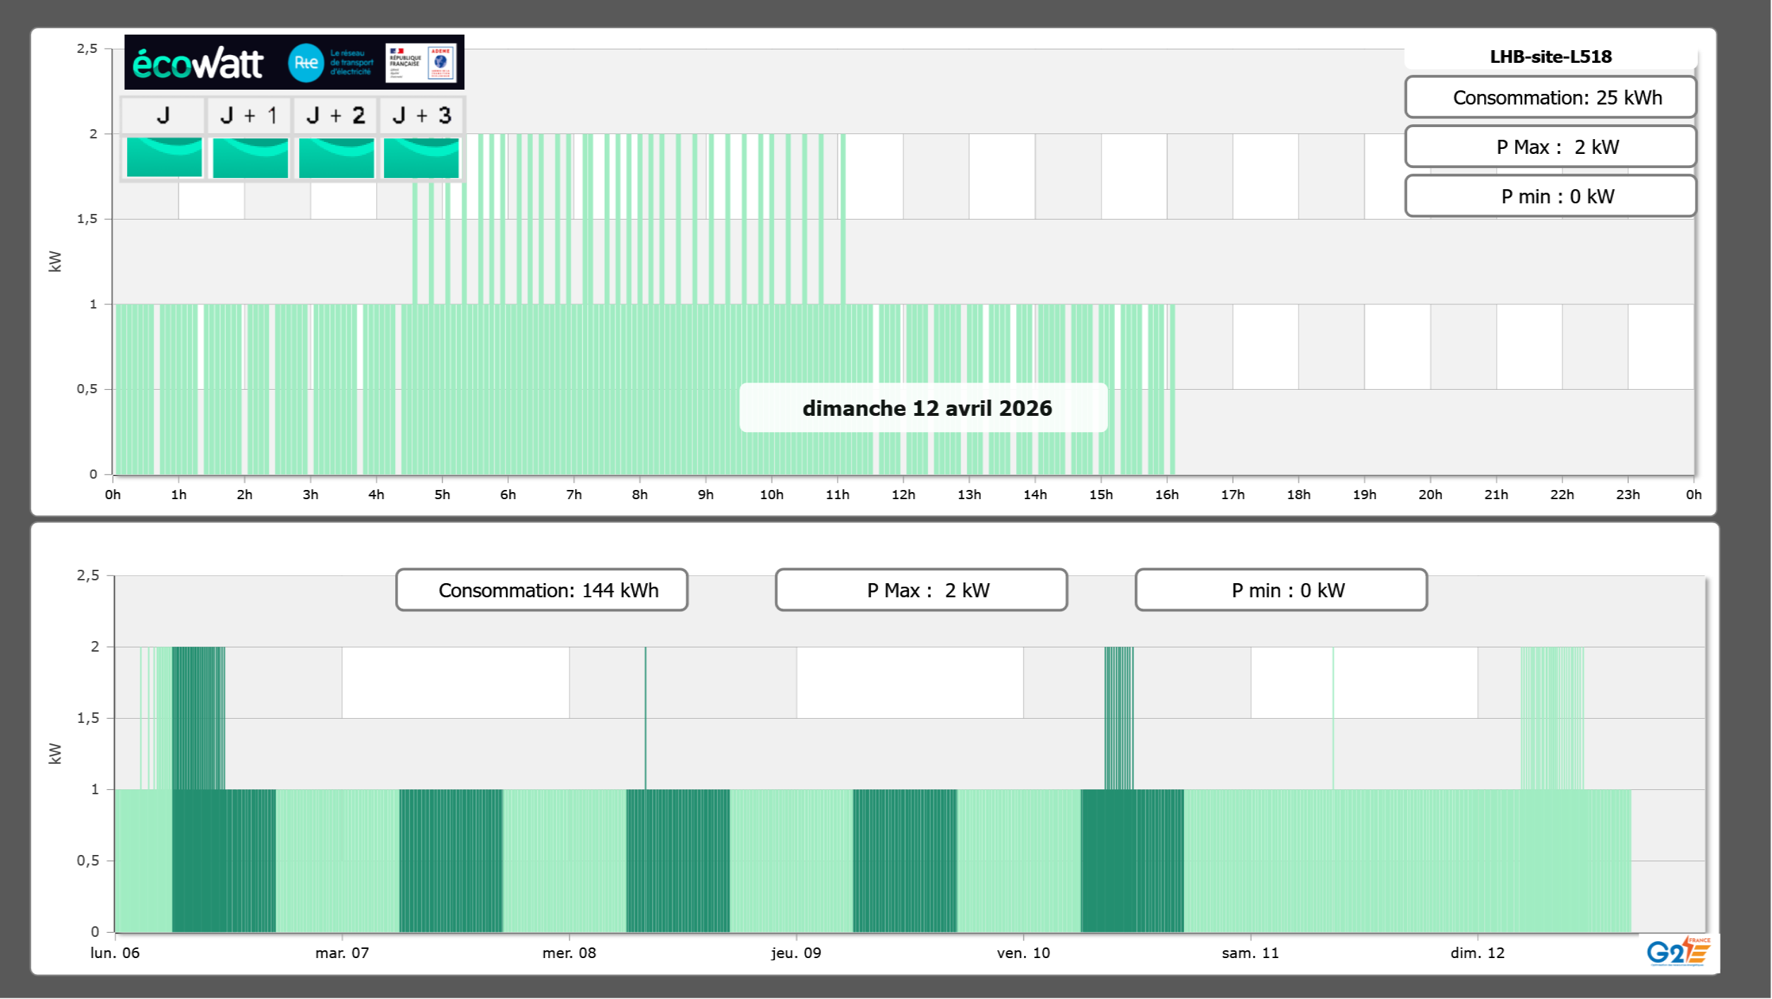The image size is (1772, 999).
Task: Click the mer. 08 weekly axis label
Action: pos(569,952)
